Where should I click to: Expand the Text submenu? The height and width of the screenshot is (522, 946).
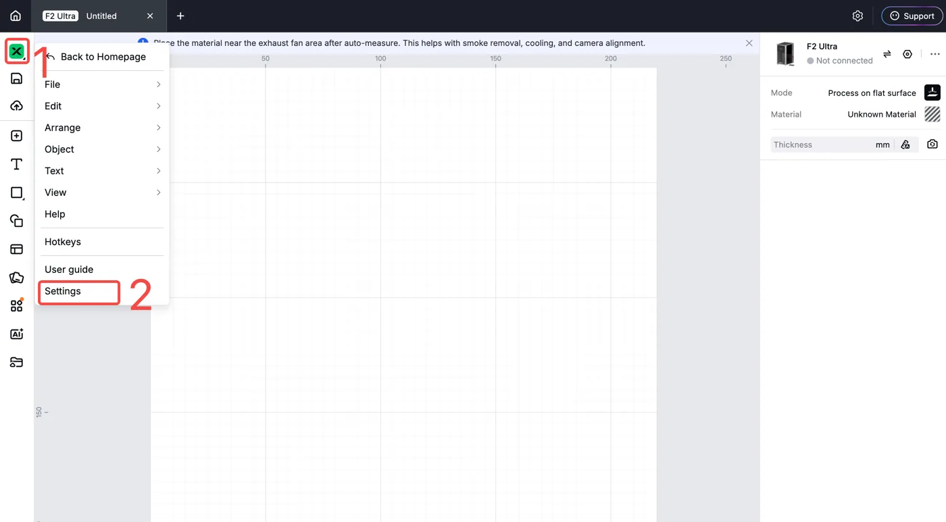102,171
